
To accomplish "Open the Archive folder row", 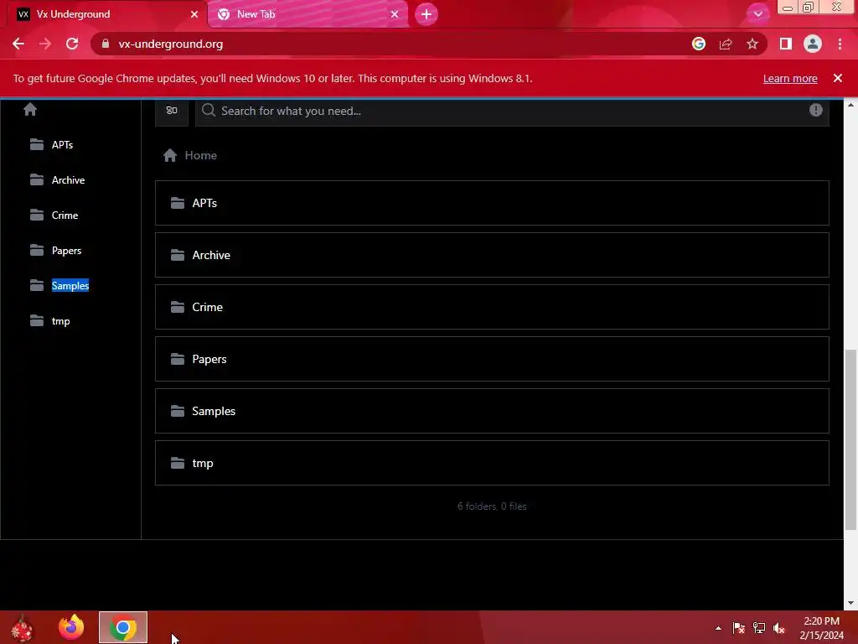I will 492,255.
